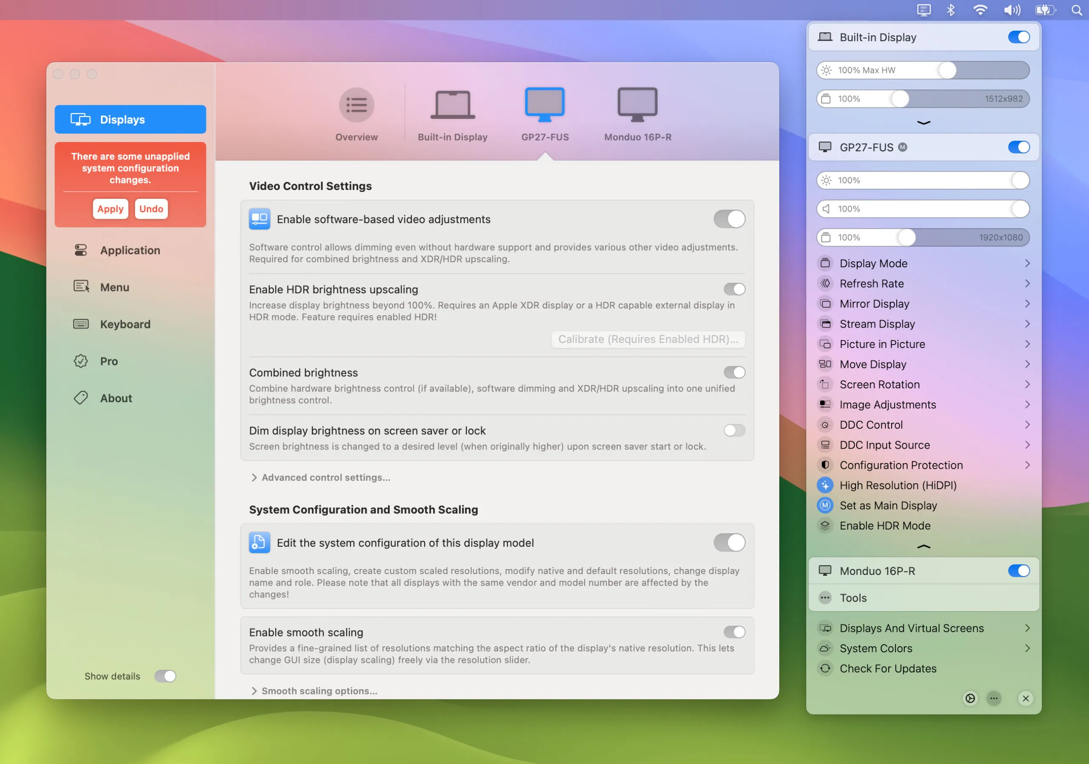Undo the unapplied configuration changes

point(151,209)
